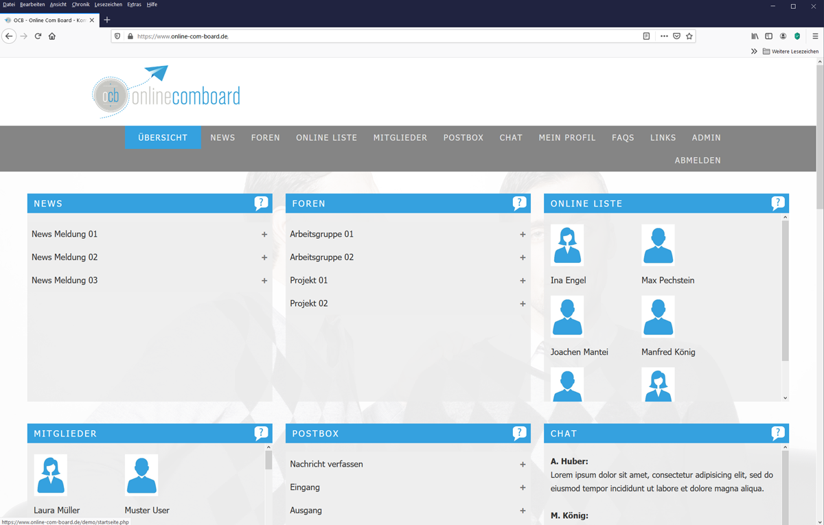Expand Arbeitsgruppe 02 with plus sign
This screenshot has width=824, height=525.
point(523,258)
